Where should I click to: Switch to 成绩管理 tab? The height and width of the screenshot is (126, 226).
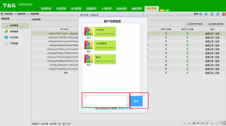point(137,9)
